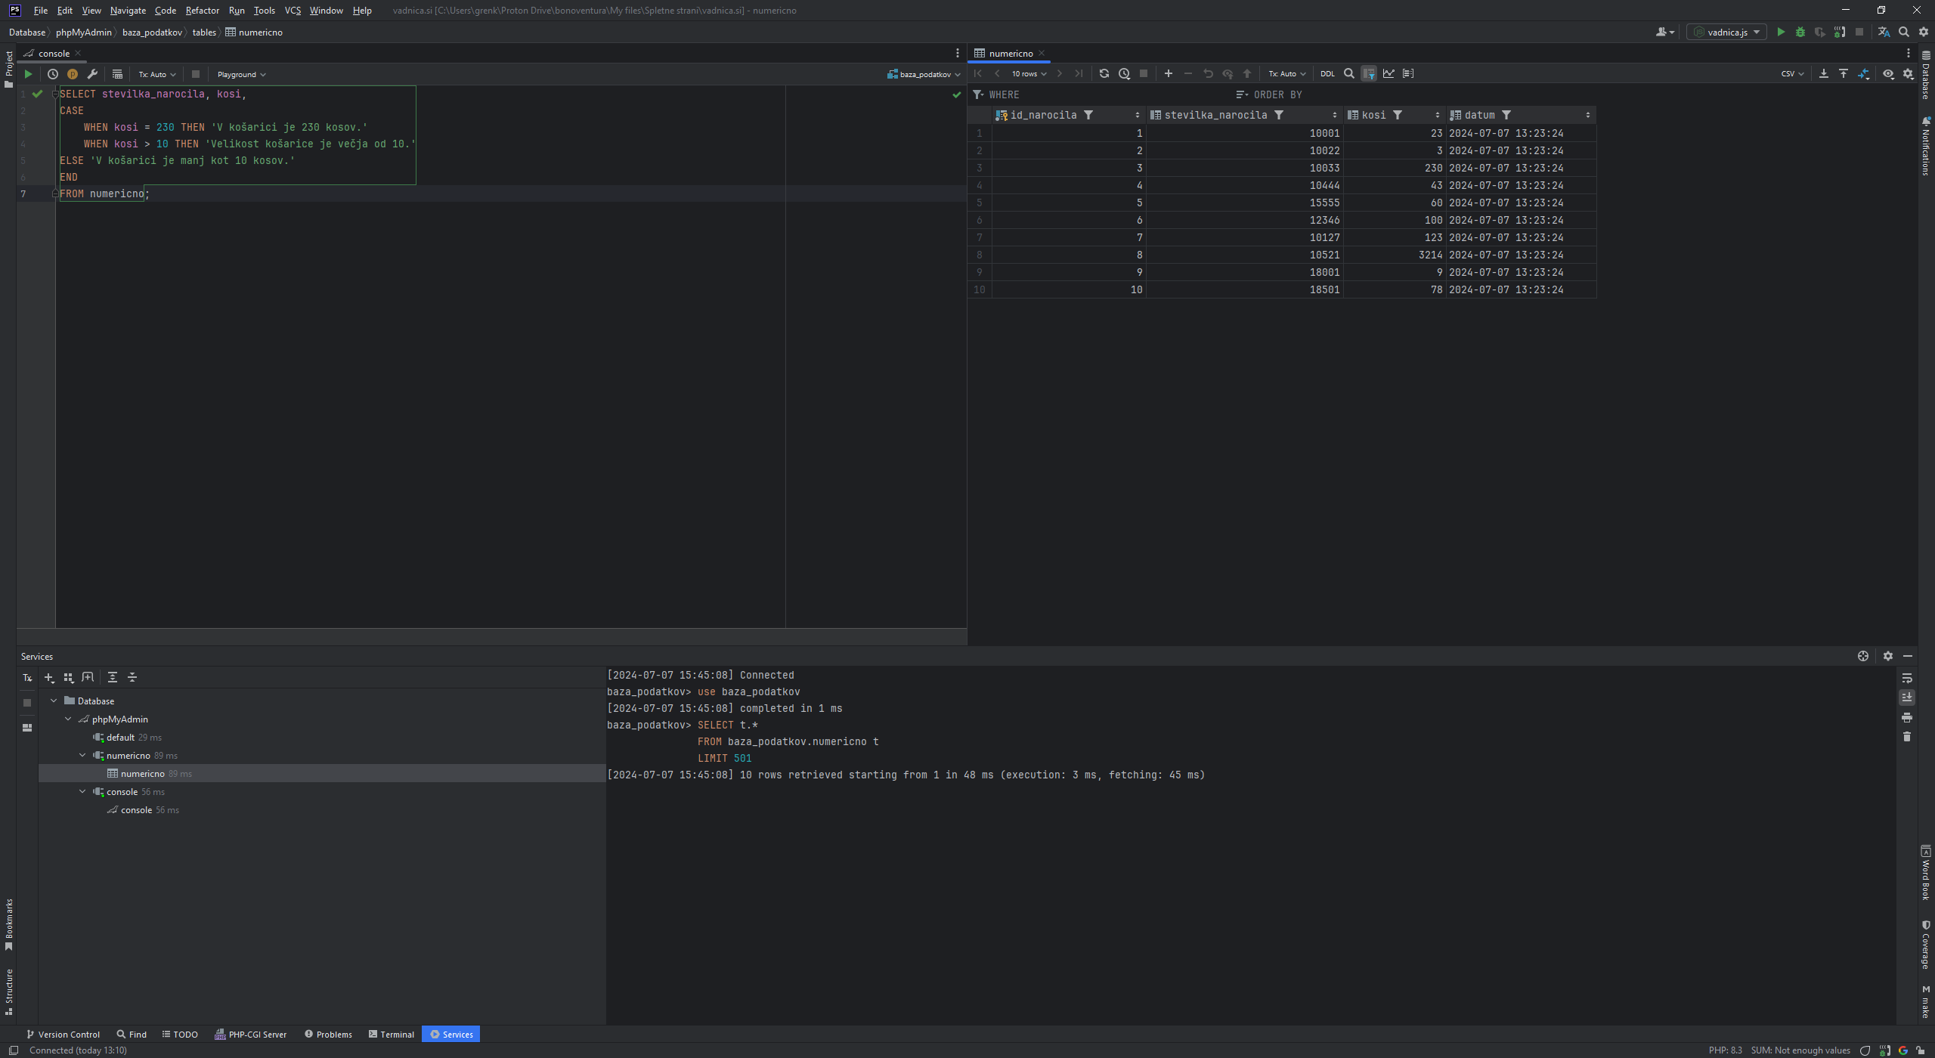The image size is (1935, 1058).
Task: Open the data grid search (magnifier icon)
Action: pos(1348,73)
